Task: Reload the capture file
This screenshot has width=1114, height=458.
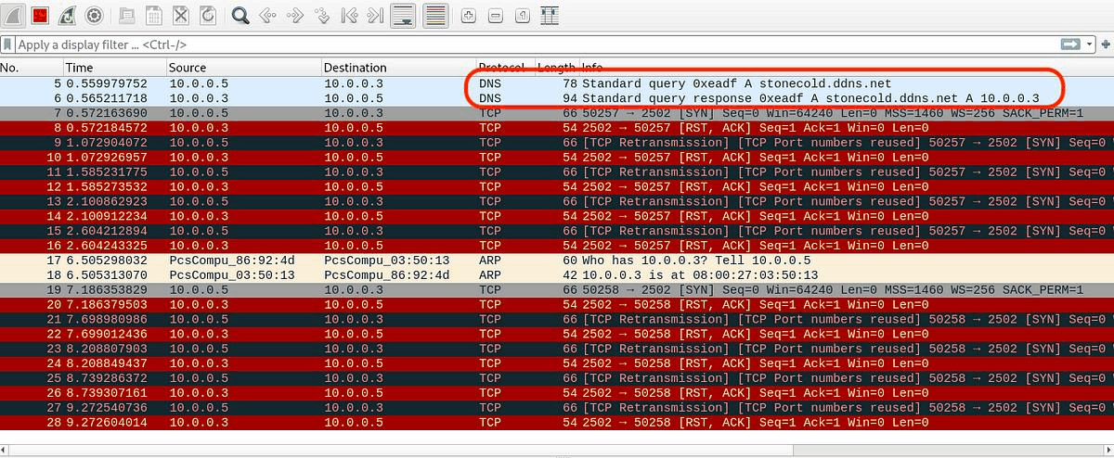Action: tap(208, 15)
